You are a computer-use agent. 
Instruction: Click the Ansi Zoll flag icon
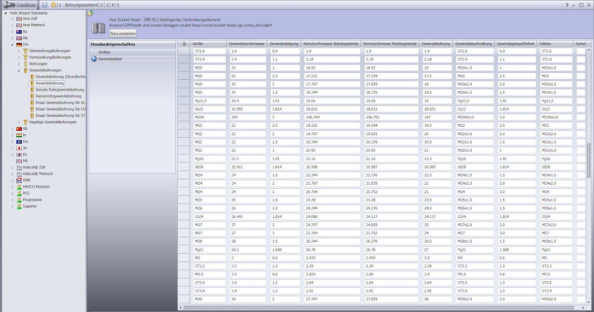19,19
